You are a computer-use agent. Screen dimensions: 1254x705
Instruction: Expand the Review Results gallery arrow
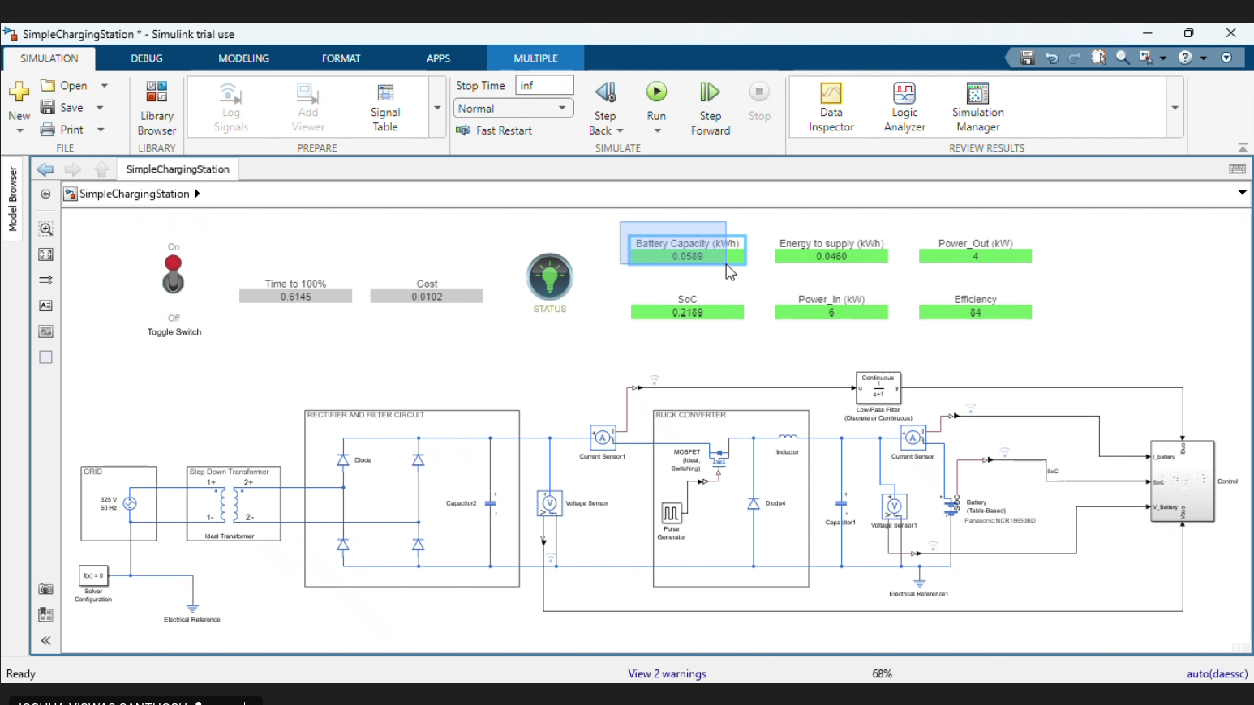pyautogui.click(x=1175, y=108)
